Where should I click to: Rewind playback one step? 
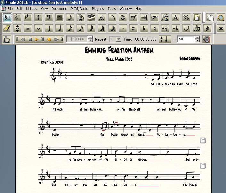[x=23, y=39]
